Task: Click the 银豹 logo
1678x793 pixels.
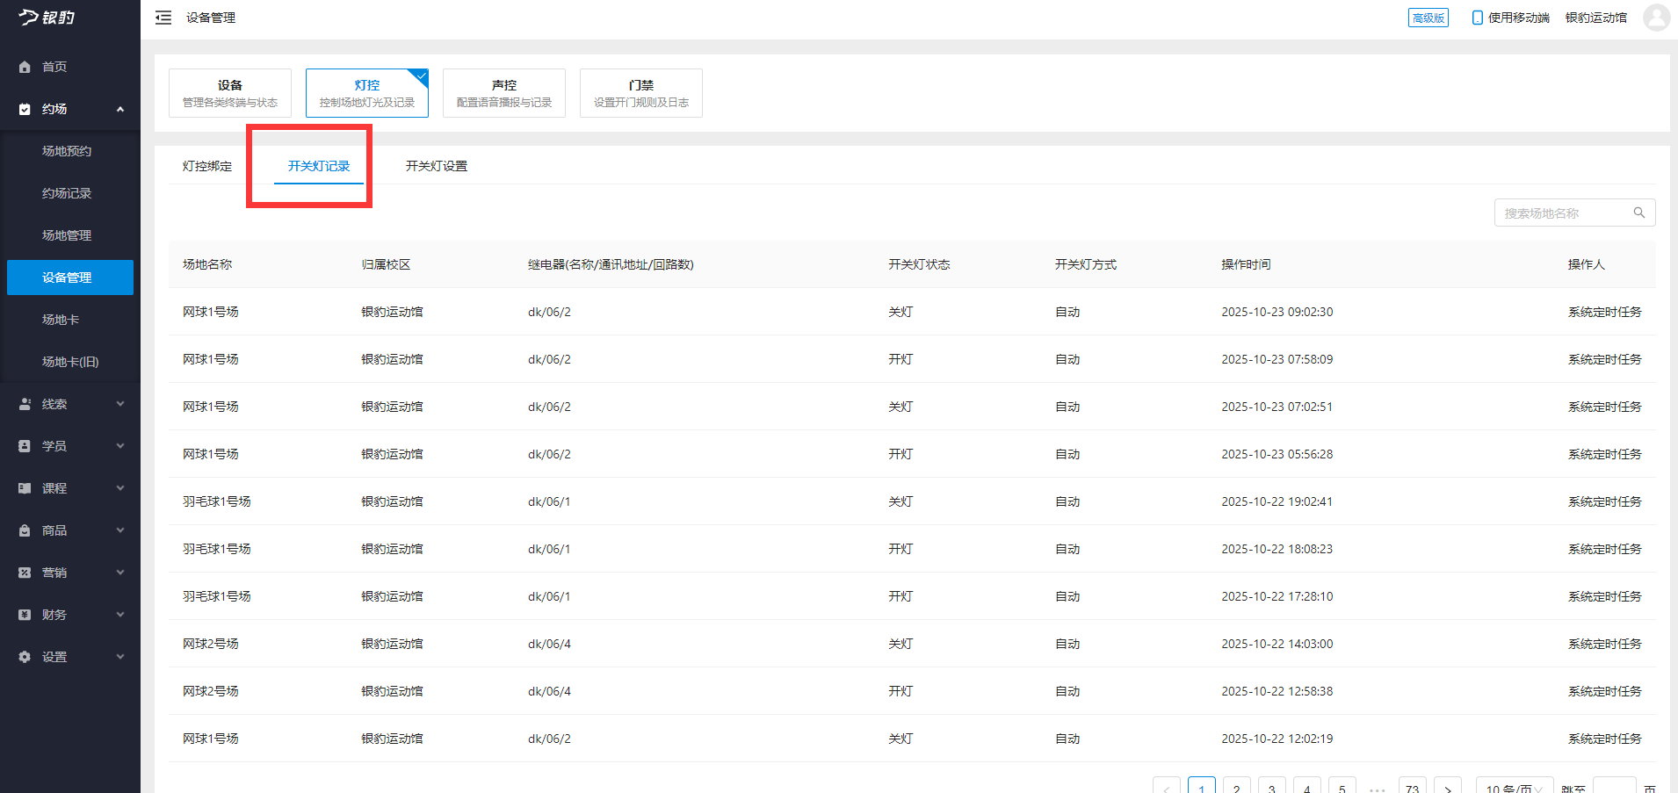Action: point(47,18)
